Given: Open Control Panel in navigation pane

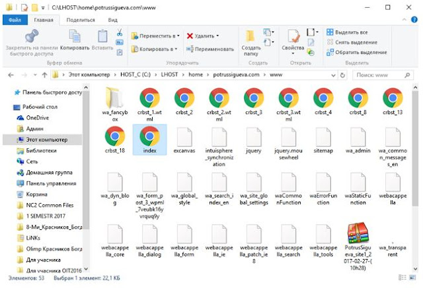Looking at the screenshot, I should pos(51,183).
